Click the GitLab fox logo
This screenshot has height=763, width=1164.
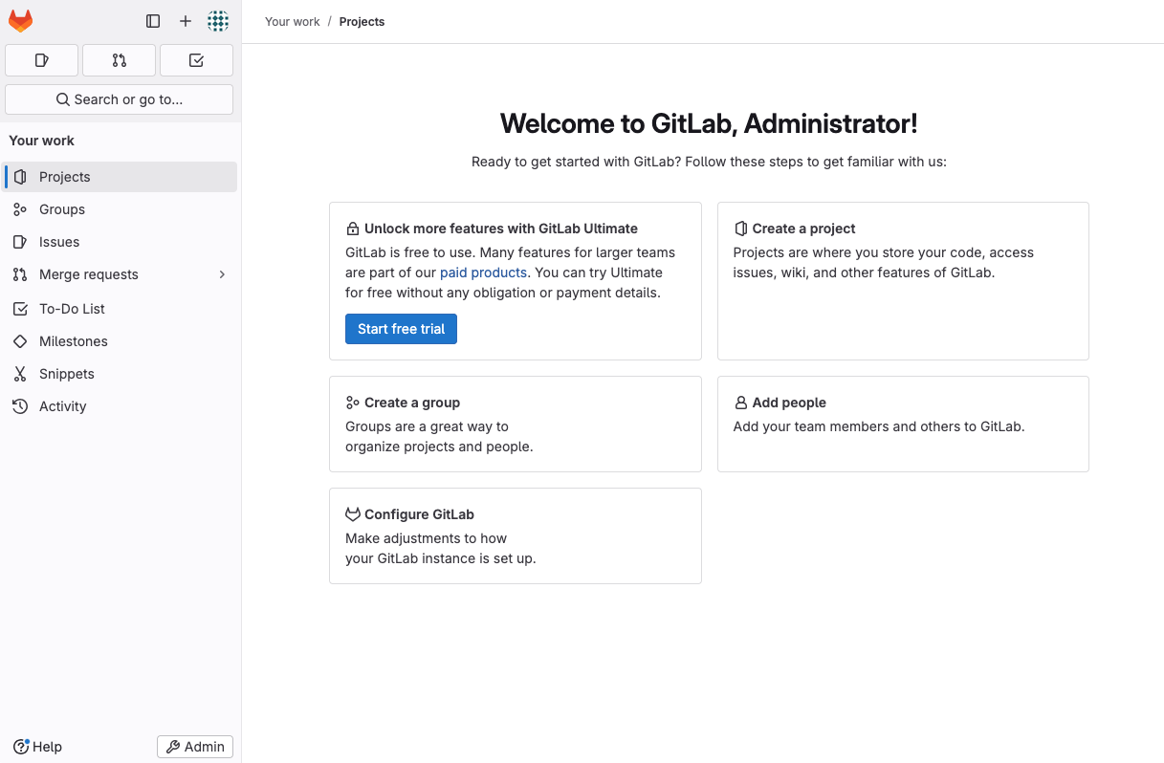tap(20, 21)
